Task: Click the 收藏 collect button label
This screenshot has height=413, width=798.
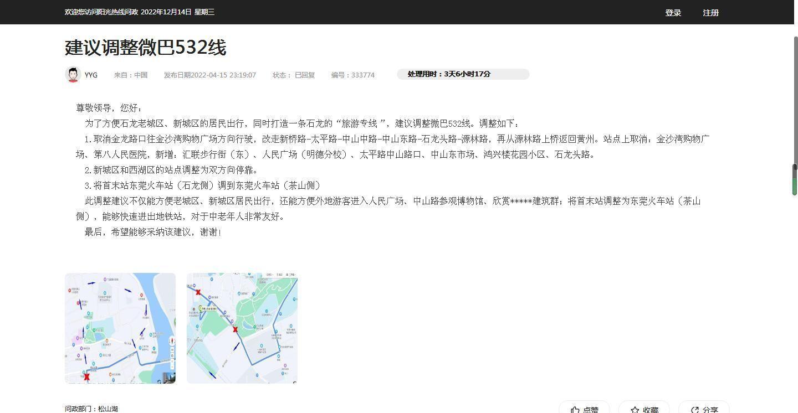Action: click(651, 410)
